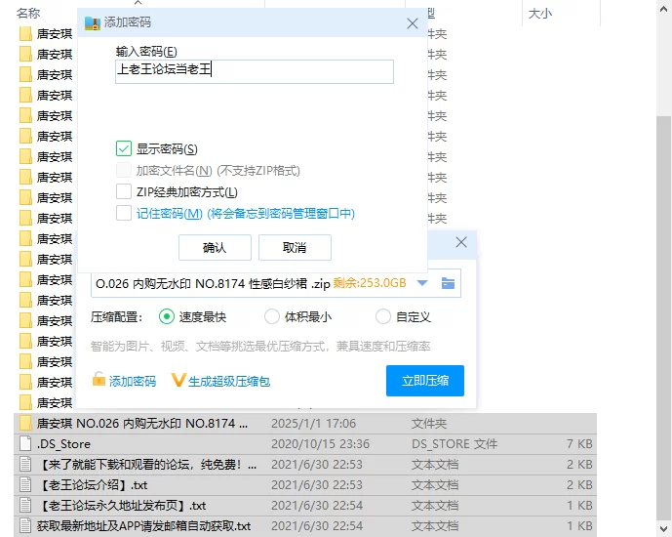This screenshot has width=672, height=537.
Task: Click the browse folder icon beside zip path
Action: (x=449, y=283)
